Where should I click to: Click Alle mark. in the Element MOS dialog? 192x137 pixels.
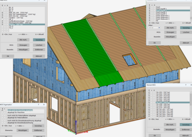[170, 125]
